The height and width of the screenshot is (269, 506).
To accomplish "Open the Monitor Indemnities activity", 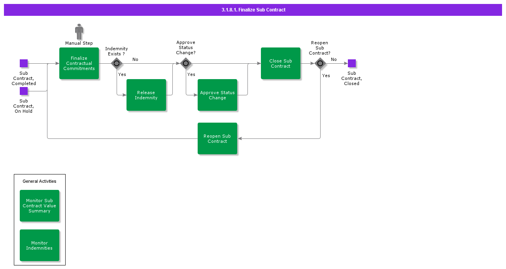I will (x=40, y=245).
